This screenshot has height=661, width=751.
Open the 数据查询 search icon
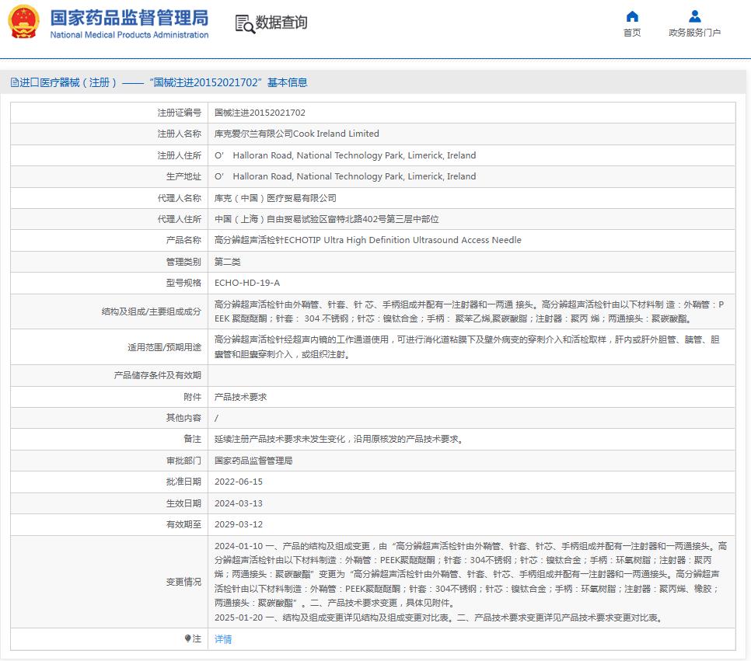click(x=244, y=23)
